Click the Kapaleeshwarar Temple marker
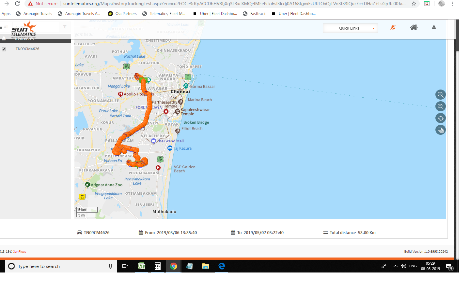Screen dimensions: 470x293 (x=178, y=112)
